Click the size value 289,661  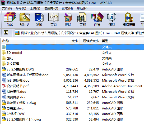click(72, 69)
